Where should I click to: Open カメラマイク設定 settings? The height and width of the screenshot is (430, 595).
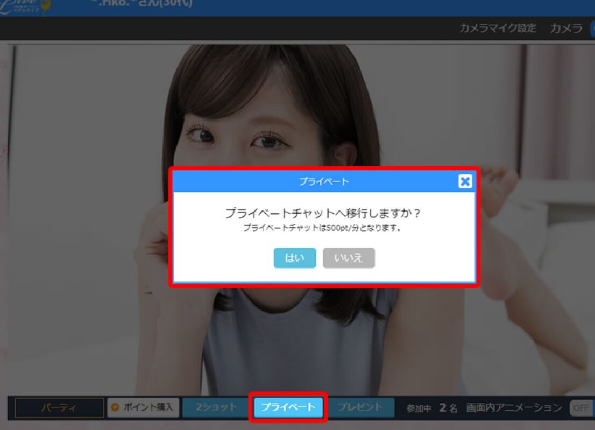point(498,28)
